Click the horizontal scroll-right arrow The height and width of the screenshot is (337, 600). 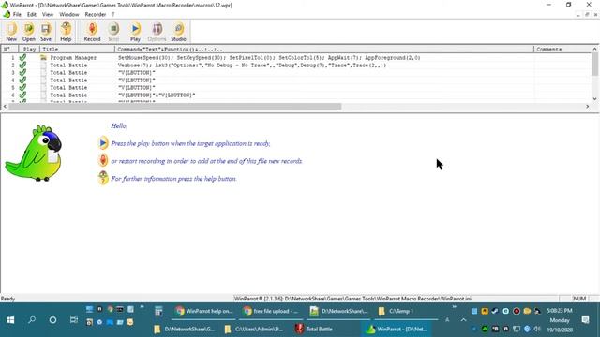pyautogui.click(x=588, y=106)
